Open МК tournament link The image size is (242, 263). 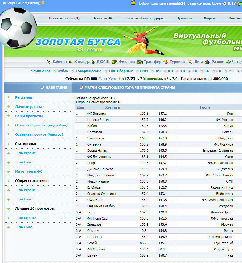pos(231,71)
